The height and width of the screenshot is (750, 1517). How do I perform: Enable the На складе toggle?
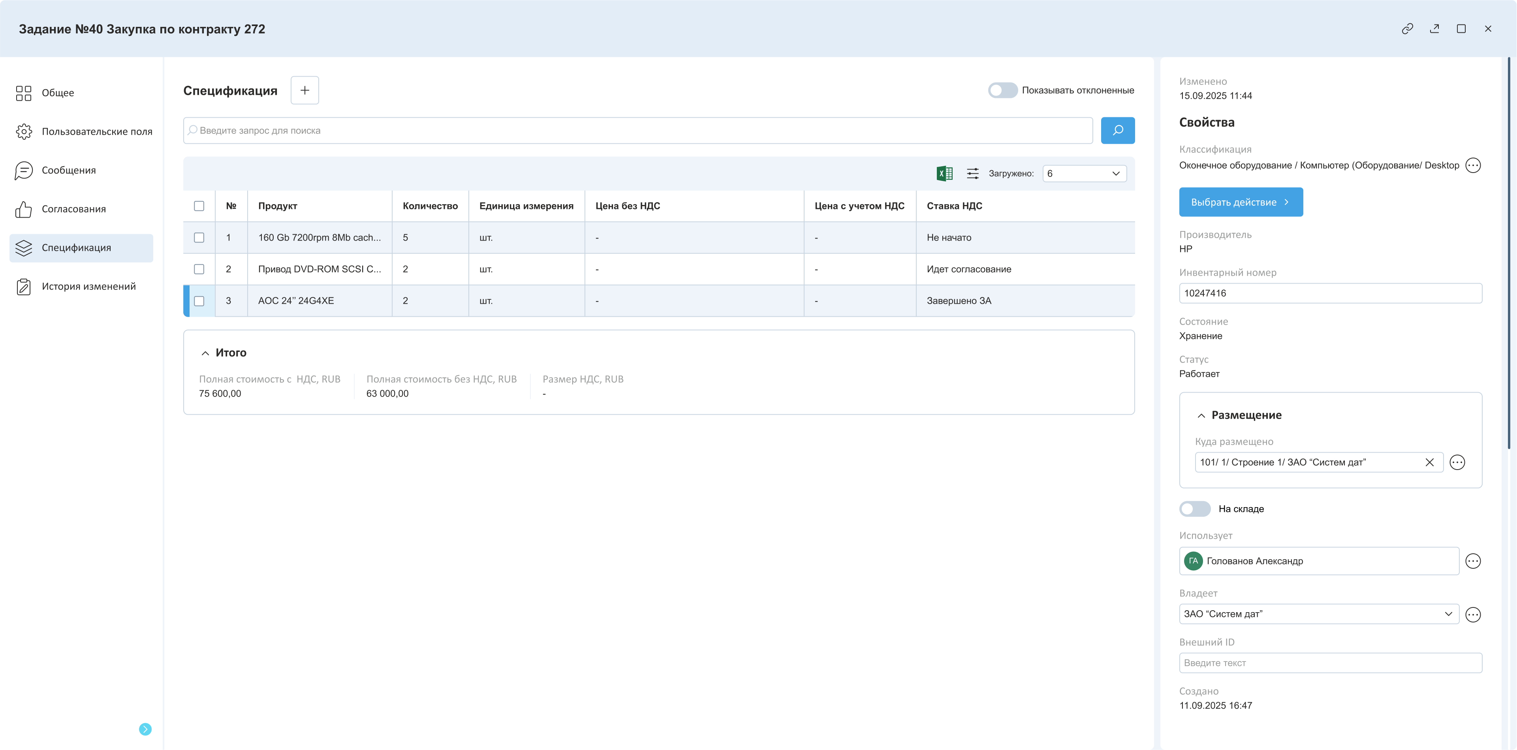(1194, 509)
